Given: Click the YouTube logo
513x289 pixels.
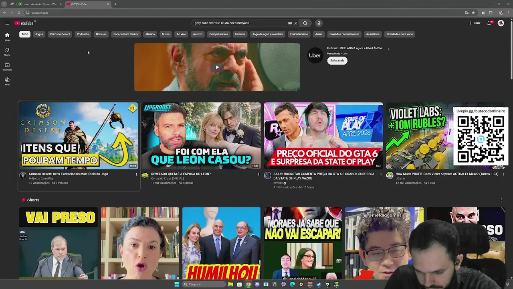Looking at the screenshot, I should [x=24, y=23].
